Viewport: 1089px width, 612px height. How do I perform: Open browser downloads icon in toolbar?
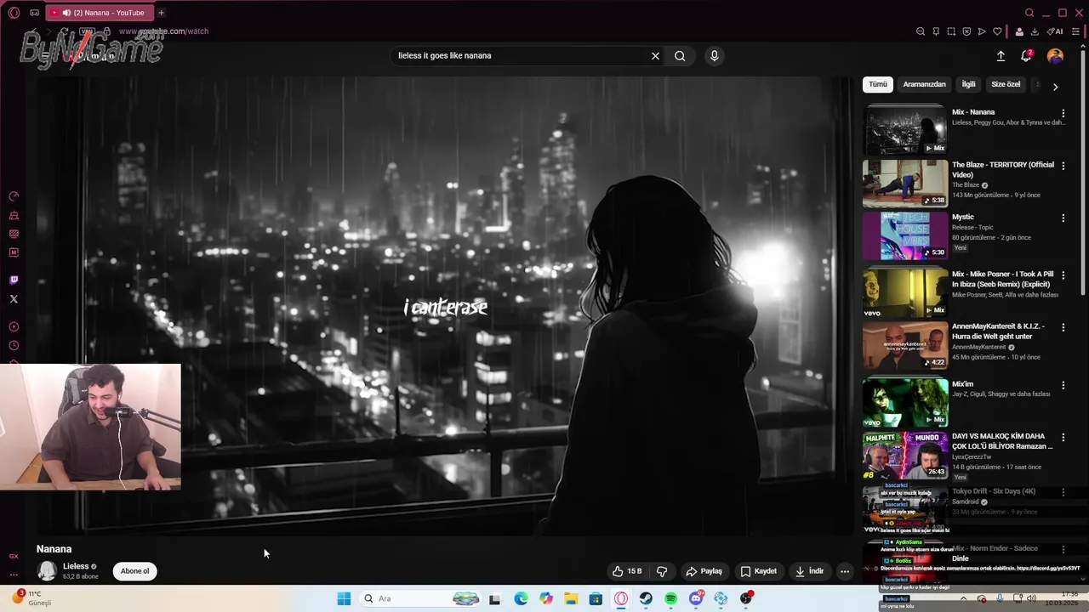1035,31
